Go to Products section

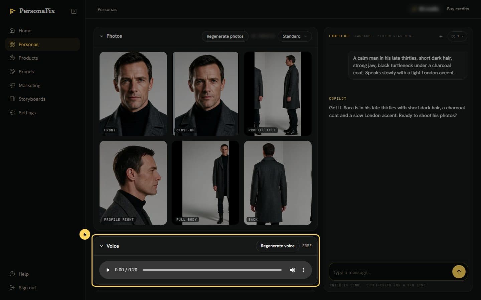(42, 58)
